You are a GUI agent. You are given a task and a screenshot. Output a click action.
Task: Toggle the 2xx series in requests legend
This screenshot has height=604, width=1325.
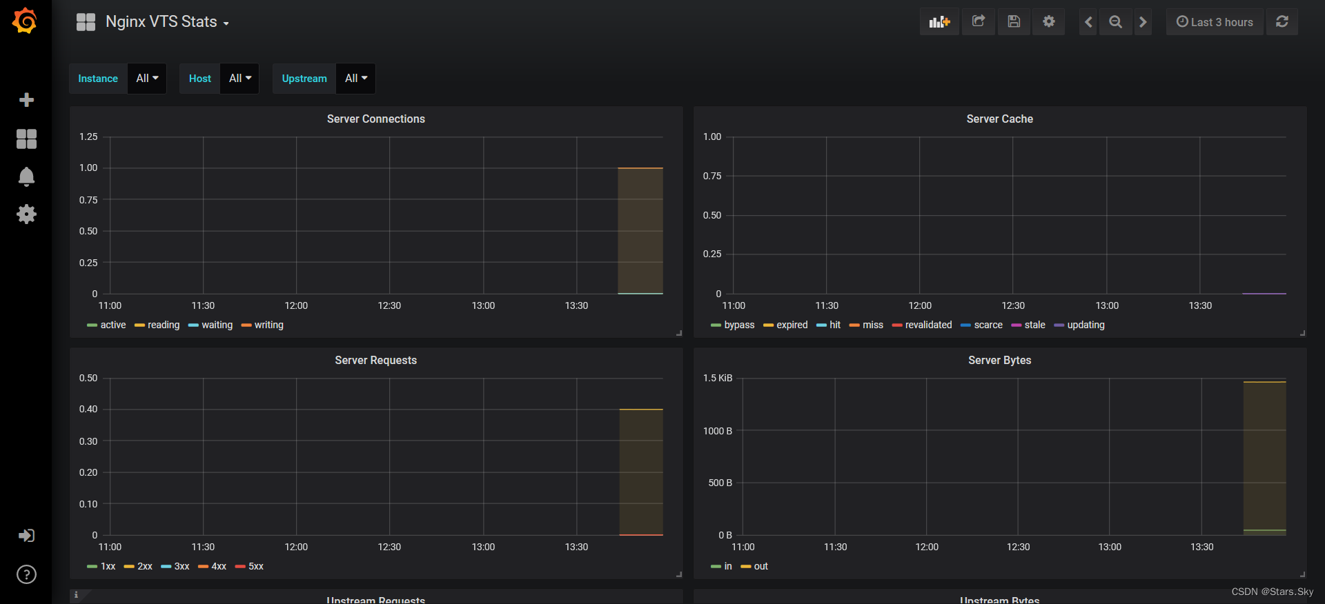pyautogui.click(x=145, y=566)
